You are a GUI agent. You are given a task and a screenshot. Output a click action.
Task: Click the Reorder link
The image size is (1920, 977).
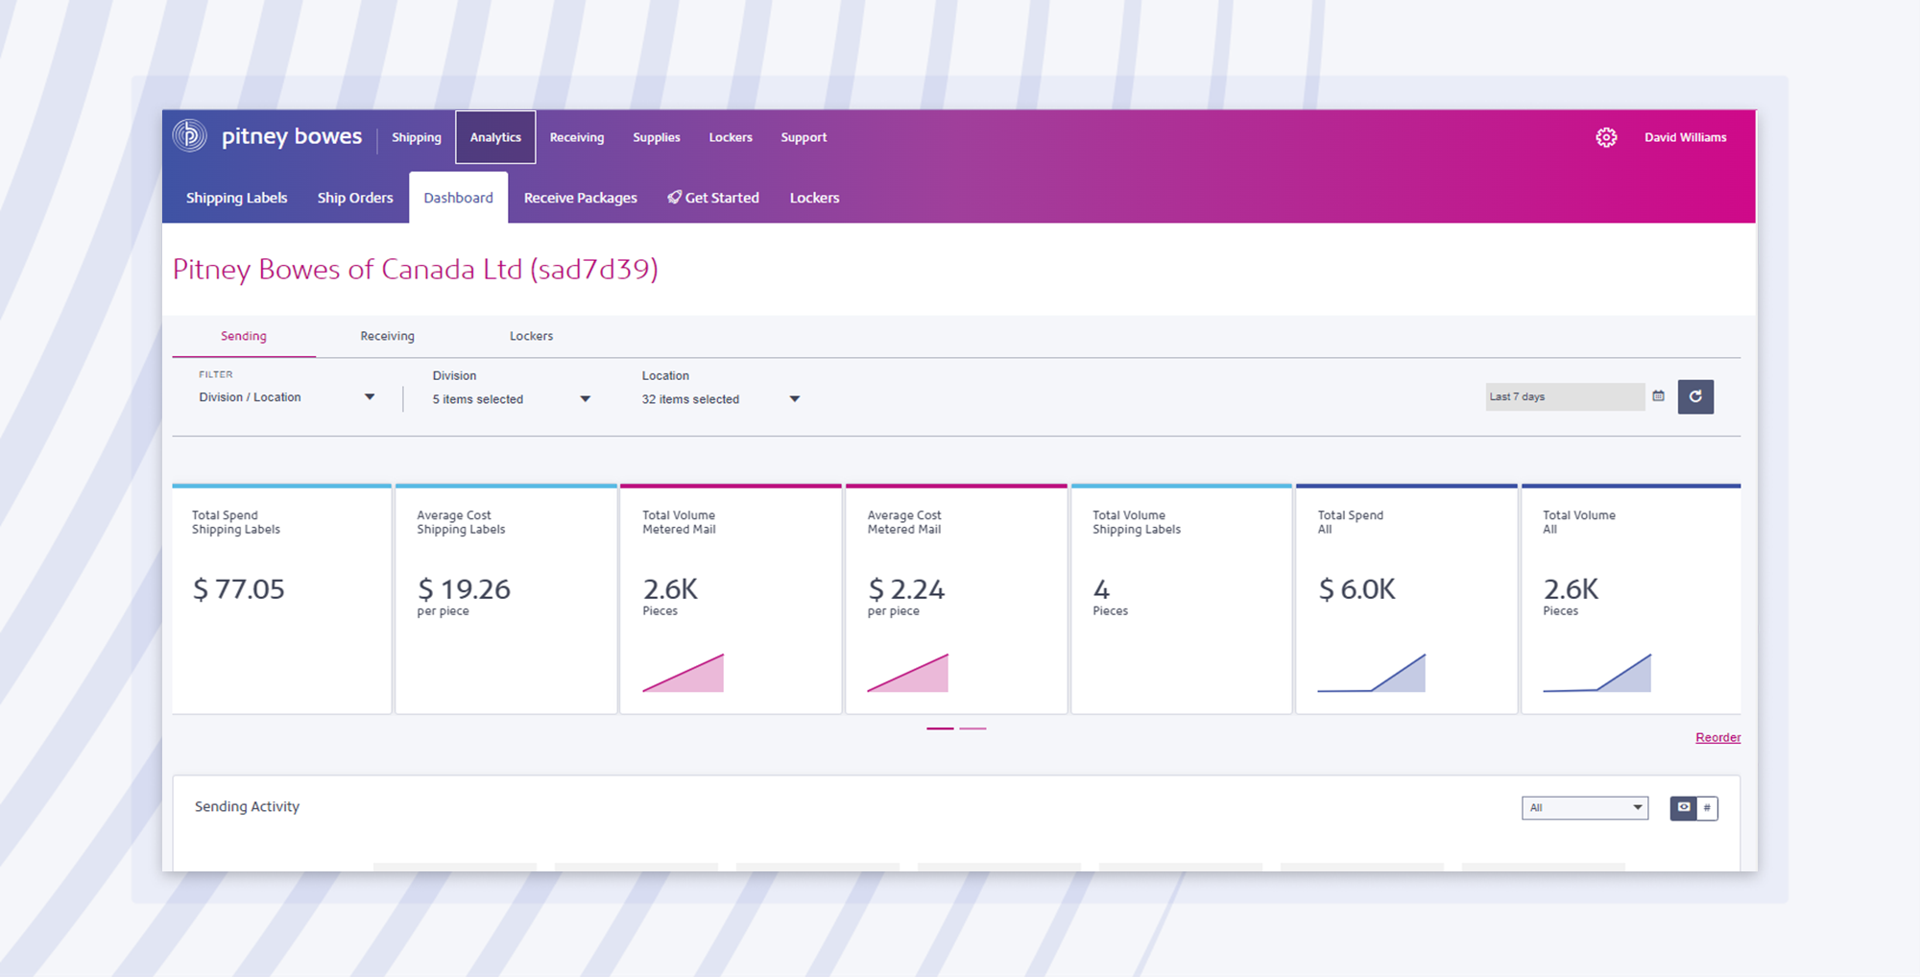coord(1718,737)
